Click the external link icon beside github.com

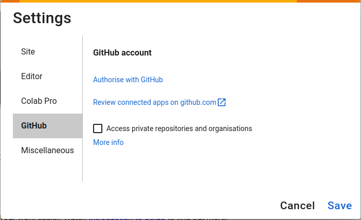coord(222,102)
